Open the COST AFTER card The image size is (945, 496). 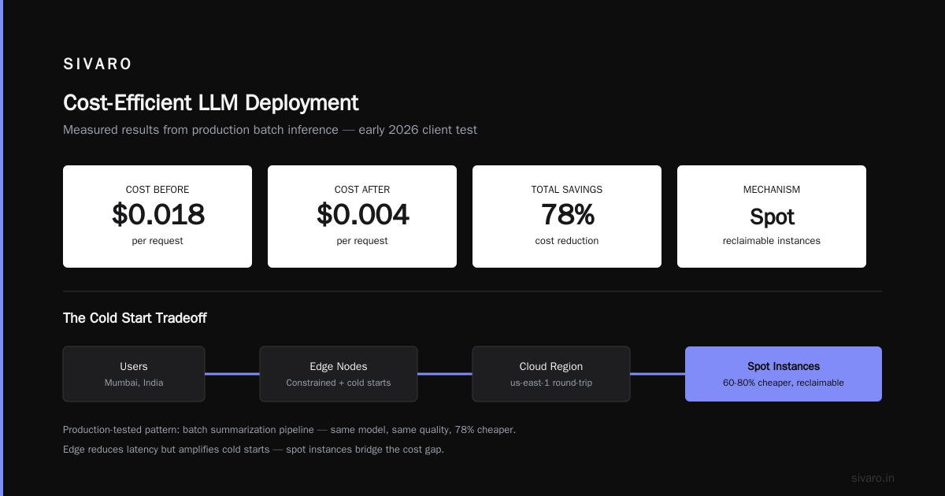[362, 217]
